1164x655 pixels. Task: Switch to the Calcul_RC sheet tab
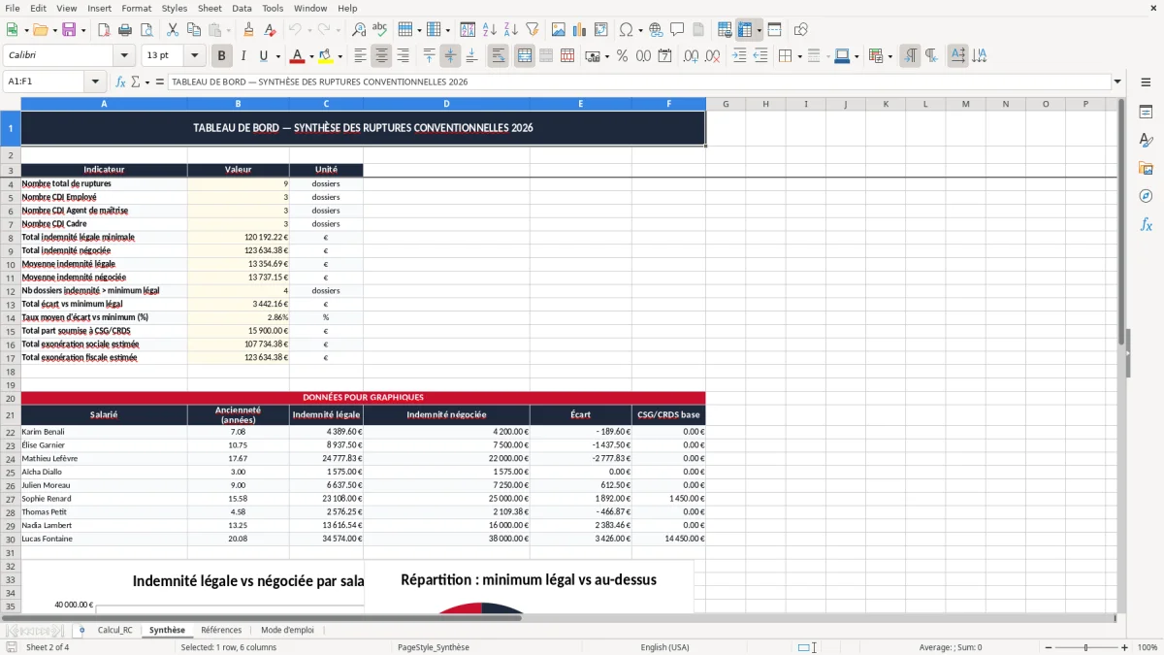pyautogui.click(x=114, y=630)
